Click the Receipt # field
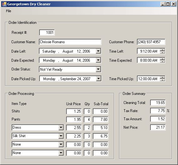Screen dimensions: 178x165 coord(47,33)
